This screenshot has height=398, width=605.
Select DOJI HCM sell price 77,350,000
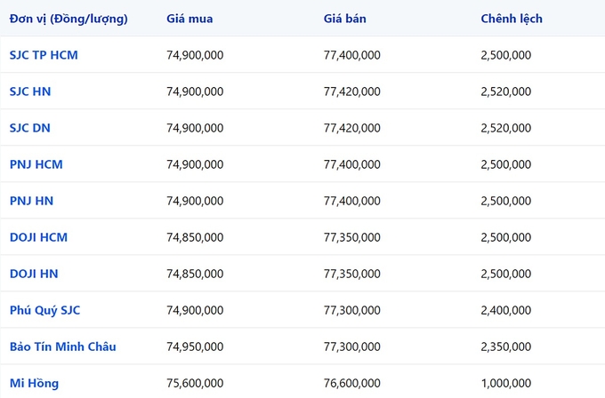[x=352, y=237]
